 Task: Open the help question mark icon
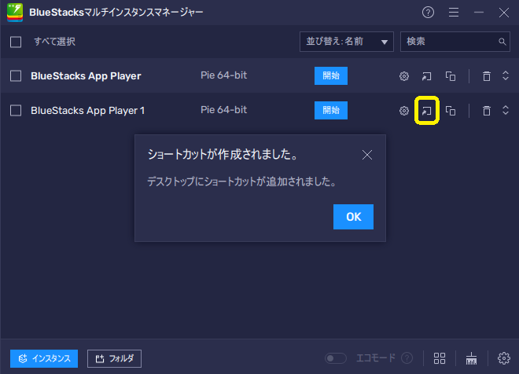pyautogui.click(x=428, y=13)
